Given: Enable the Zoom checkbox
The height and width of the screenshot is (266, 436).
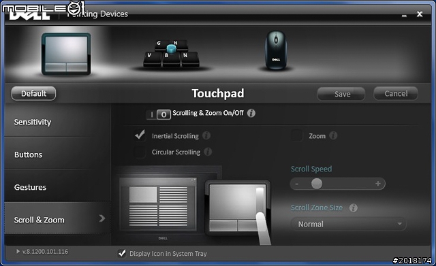Looking at the screenshot, I should (x=297, y=136).
